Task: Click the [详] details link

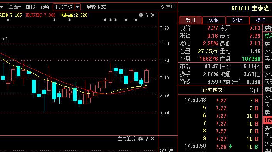Action: (254, 90)
